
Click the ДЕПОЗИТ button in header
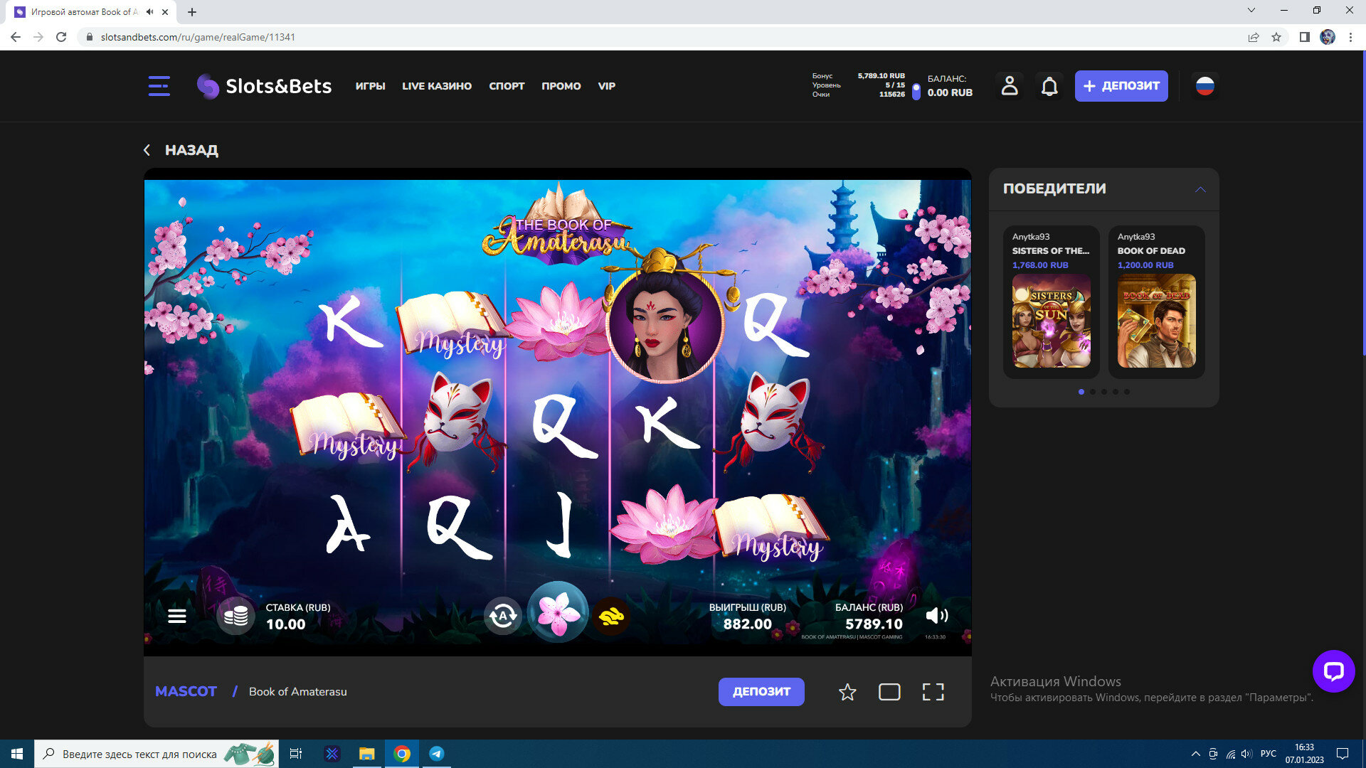(1121, 86)
